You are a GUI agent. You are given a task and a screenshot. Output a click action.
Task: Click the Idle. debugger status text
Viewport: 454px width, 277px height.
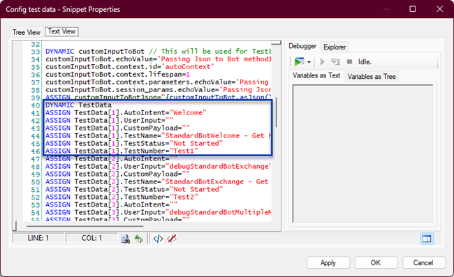coord(365,62)
